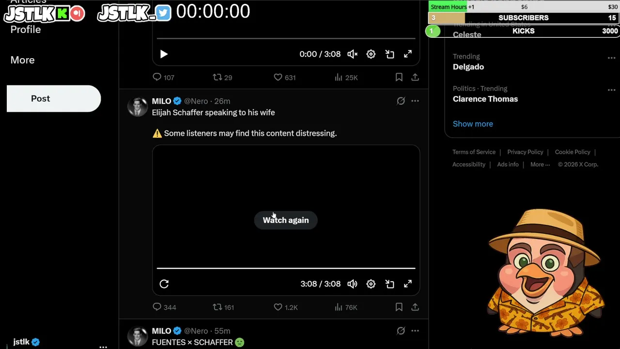
Task: Open Ads info footer link
Action: click(508, 164)
